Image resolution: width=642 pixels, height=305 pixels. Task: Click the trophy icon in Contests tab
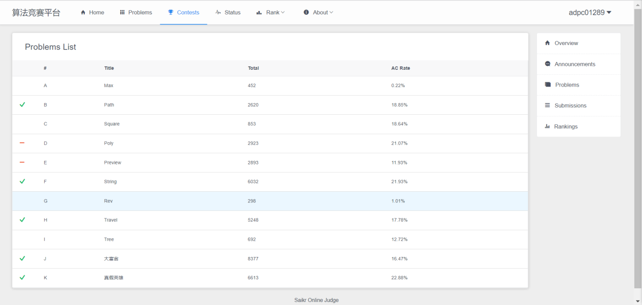pos(170,12)
